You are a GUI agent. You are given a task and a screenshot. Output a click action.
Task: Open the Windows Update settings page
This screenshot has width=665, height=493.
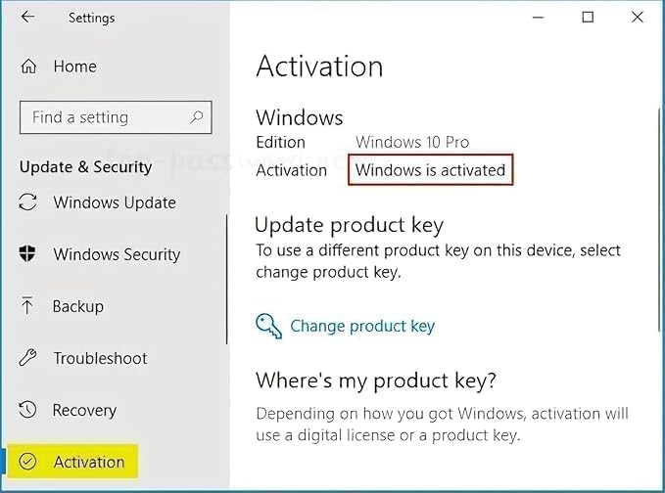[115, 202]
